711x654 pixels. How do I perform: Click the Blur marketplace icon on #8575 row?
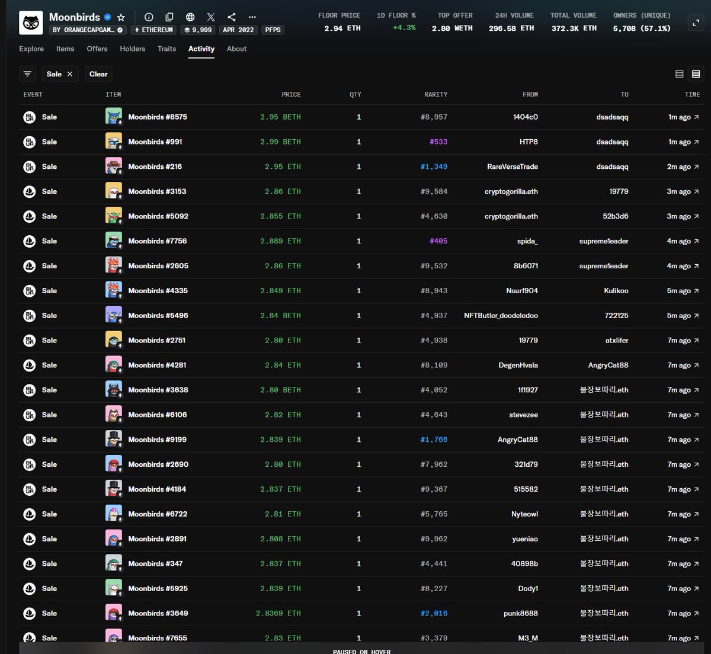(x=29, y=117)
